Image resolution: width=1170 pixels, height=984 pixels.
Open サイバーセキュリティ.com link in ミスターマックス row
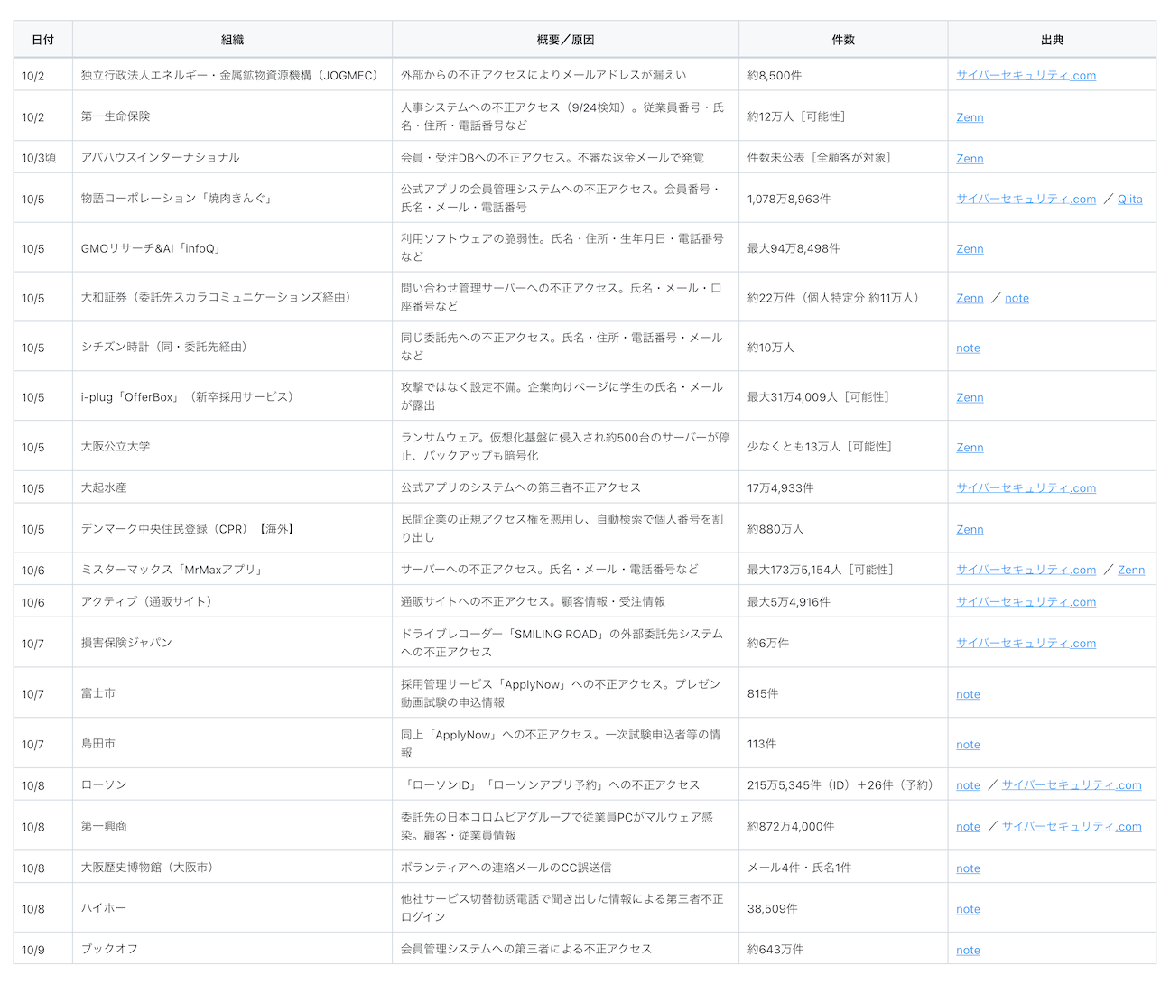[1026, 571]
